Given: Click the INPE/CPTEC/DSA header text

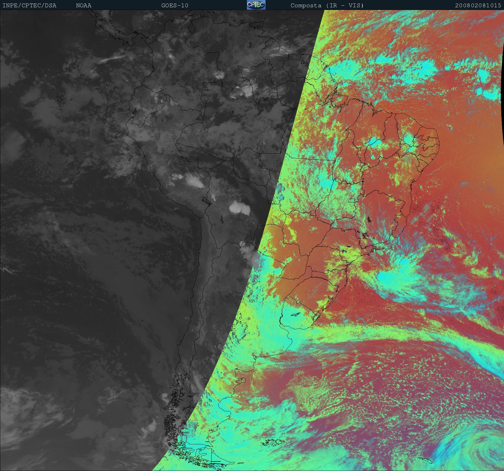Looking at the screenshot, I should 29,5.
